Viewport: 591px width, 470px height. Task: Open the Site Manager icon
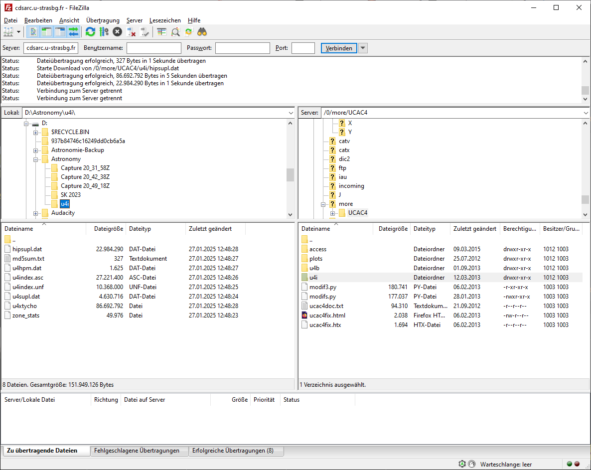[8, 32]
